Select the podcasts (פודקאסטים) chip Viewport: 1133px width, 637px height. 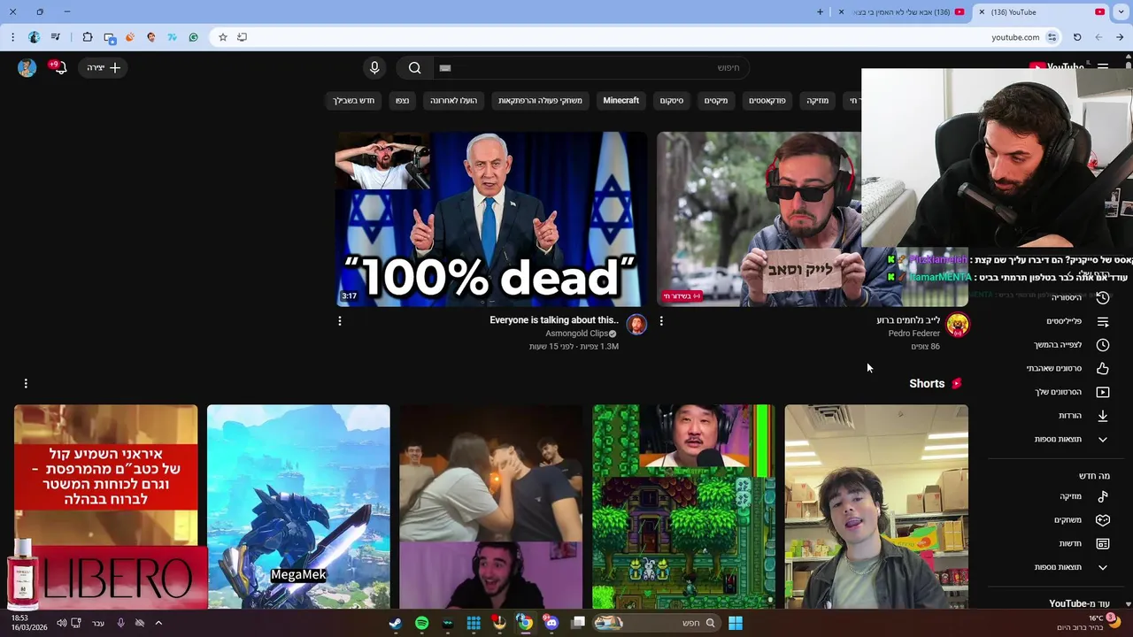tap(767, 101)
